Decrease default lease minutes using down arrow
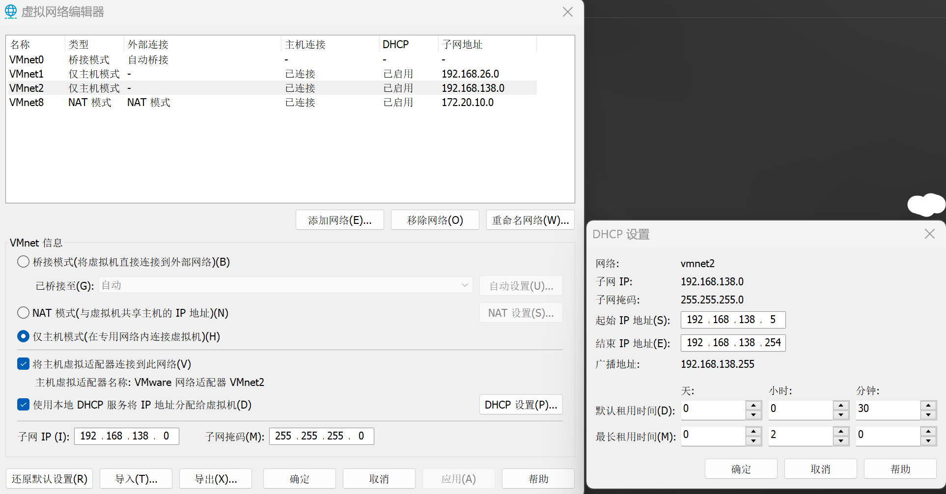Viewport: 946px width, 494px height. click(928, 415)
